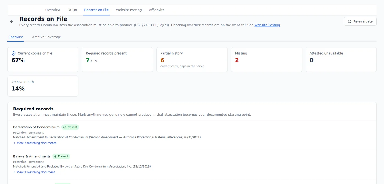Select the Archive Coverage subtab
The image size is (384, 184).
point(46,37)
